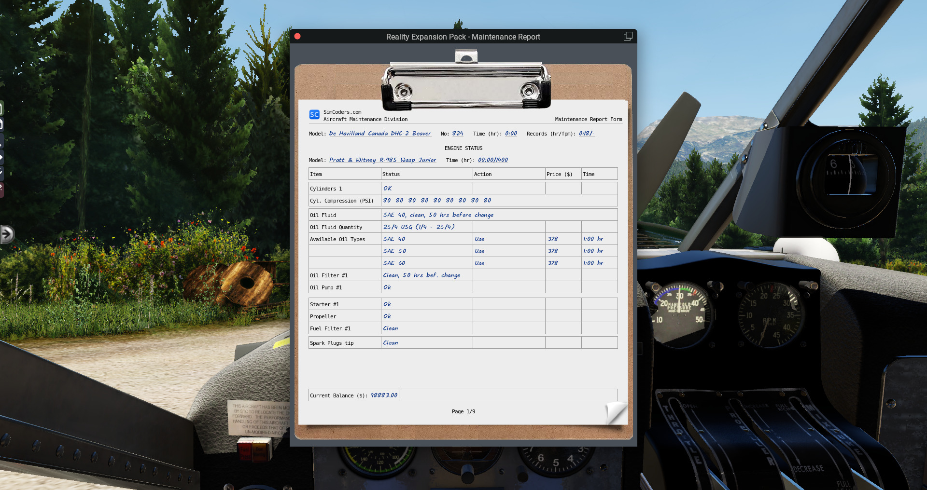Click the aircraft No value 824
This screenshot has width=927, height=490.
[x=458, y=134]
